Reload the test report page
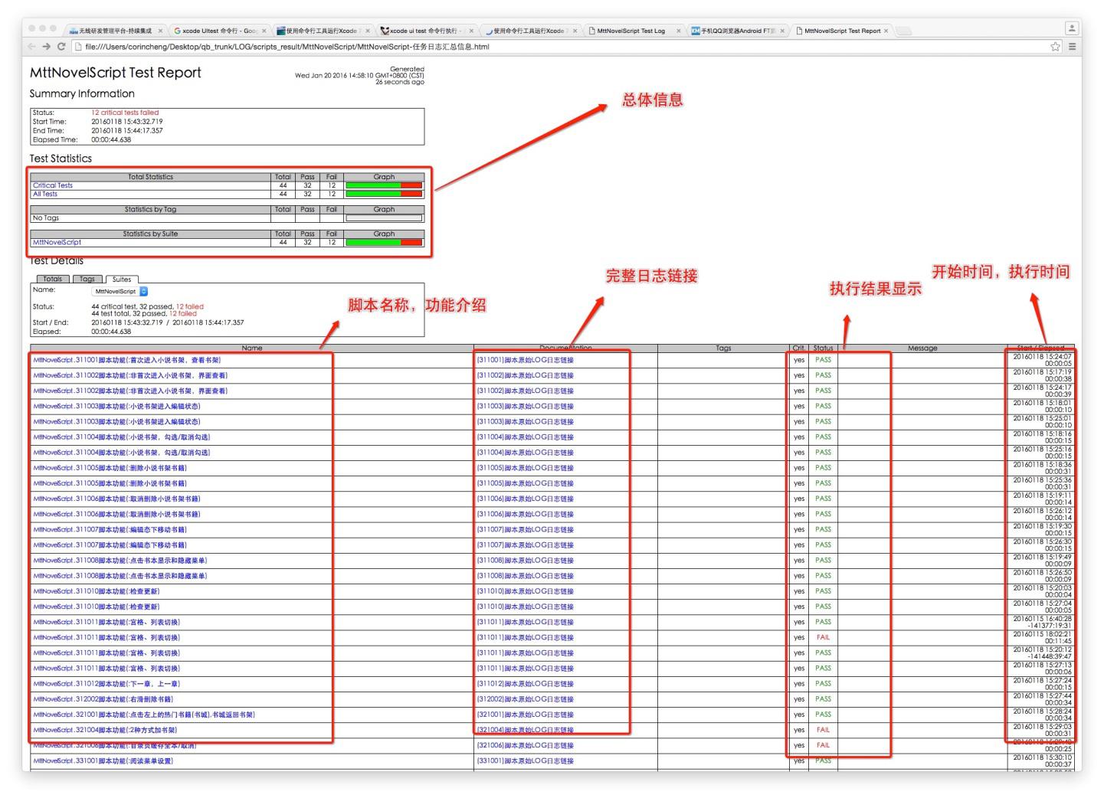The height and width of the screenshot is (798, 1104). [61, 47]
